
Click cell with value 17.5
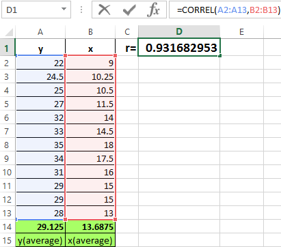[x=90, y=158]
